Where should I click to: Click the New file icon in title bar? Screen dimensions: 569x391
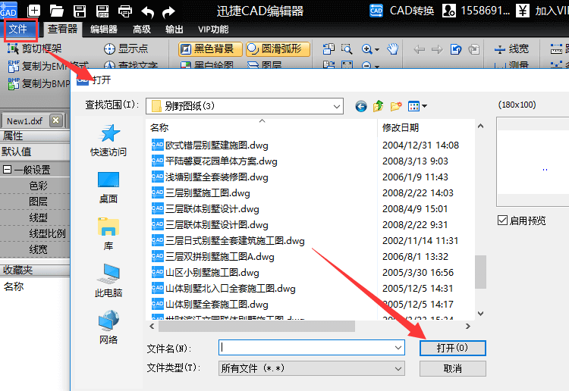click(x=33, y=11)
